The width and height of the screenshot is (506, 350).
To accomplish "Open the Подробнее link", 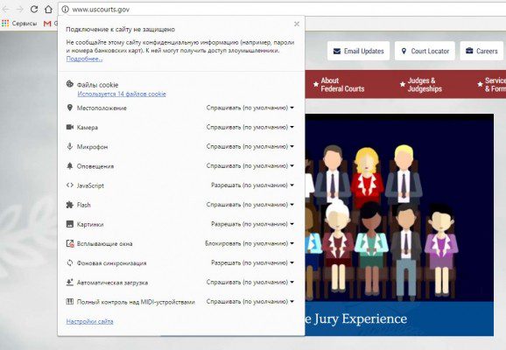I will [85, 59].
